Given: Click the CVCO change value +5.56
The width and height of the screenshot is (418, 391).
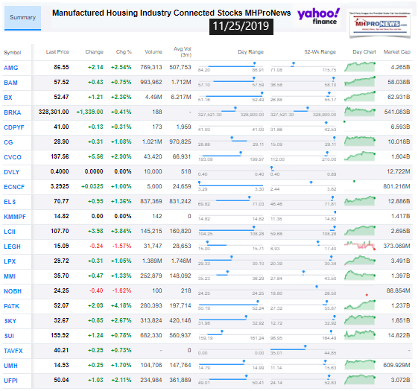Looking at the screenshot, I should click(x=95, y=156).
